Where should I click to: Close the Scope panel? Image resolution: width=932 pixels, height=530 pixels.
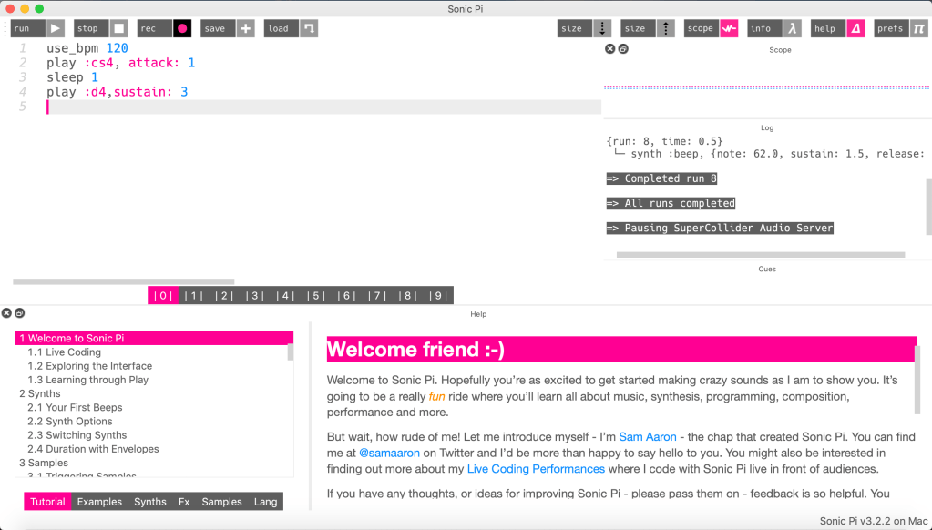click(610, 49)
